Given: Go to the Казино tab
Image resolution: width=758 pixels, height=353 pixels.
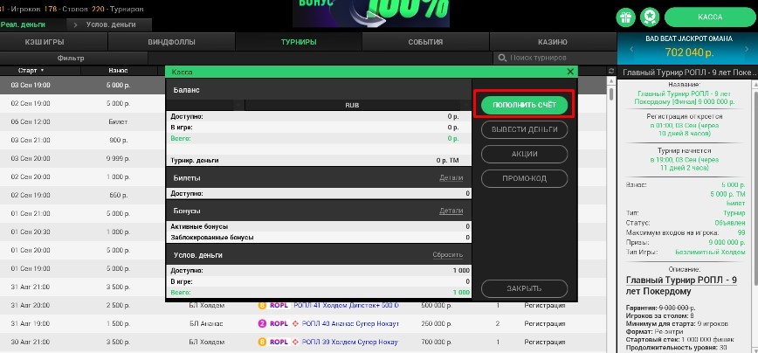Looking at the screenshot, I should point(552,41).
